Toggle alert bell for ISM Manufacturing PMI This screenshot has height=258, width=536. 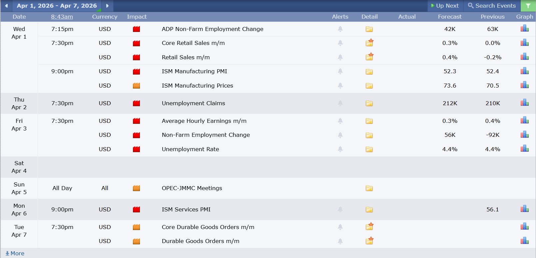[x=340, y=71]
